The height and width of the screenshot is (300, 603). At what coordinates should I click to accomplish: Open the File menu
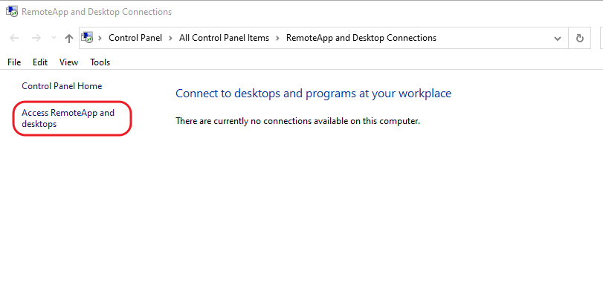tap(14, 62)
